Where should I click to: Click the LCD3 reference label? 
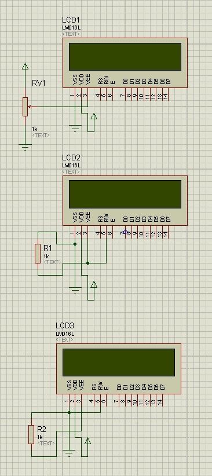click(x=65, y=326)
